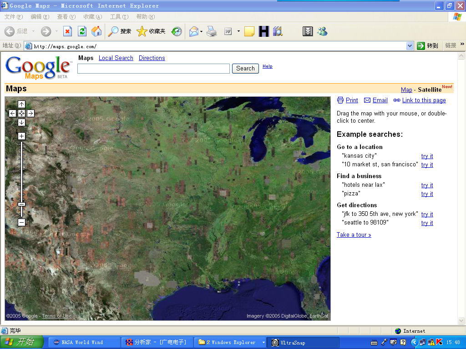Click the Google Maps search input field
The image size is (466, 349).
[x=153, y=69]
